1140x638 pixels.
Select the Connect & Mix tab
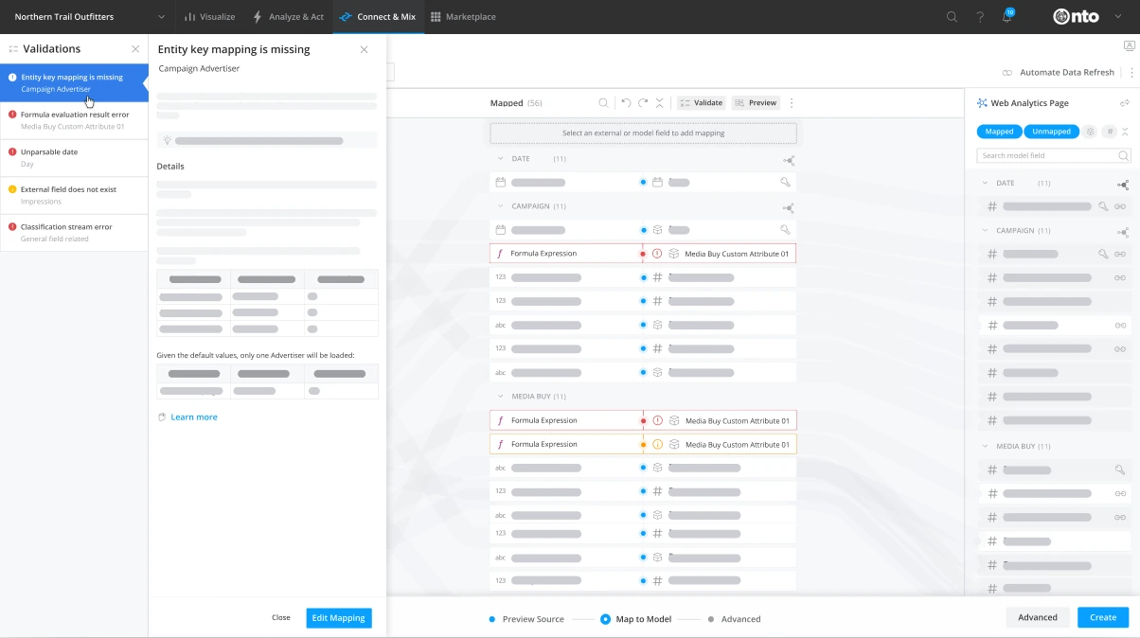(378, 17)
